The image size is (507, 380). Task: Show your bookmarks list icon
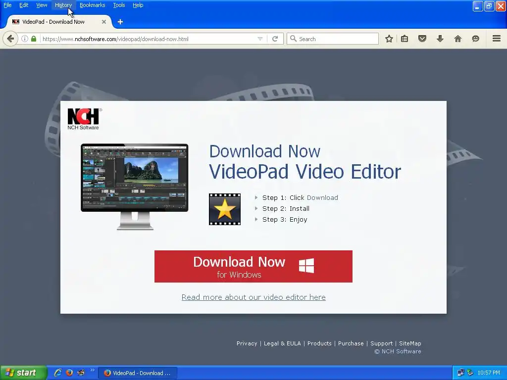point(405,39)
